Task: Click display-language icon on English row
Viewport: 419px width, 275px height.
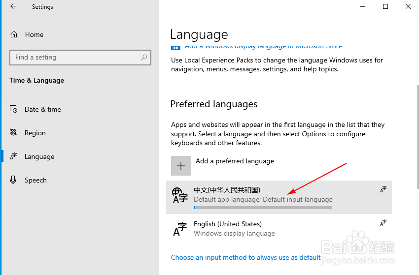Action: tap(383, 223)
